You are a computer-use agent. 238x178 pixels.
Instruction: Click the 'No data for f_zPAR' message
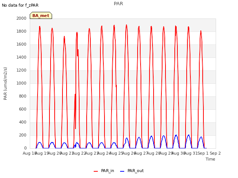pos(20,5)
